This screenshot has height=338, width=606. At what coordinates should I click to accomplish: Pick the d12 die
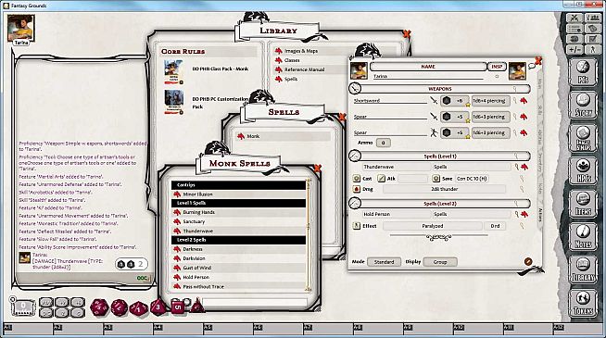point(119,307)
